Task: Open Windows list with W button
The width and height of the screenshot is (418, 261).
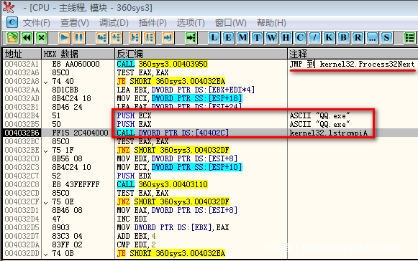Action: coord(272,37)
